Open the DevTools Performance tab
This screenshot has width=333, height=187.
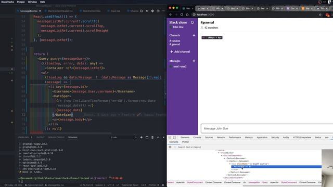(235, 137)
